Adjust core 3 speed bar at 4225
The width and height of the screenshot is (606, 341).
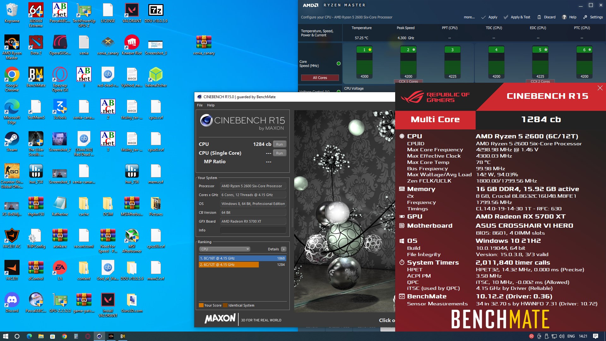452,63
